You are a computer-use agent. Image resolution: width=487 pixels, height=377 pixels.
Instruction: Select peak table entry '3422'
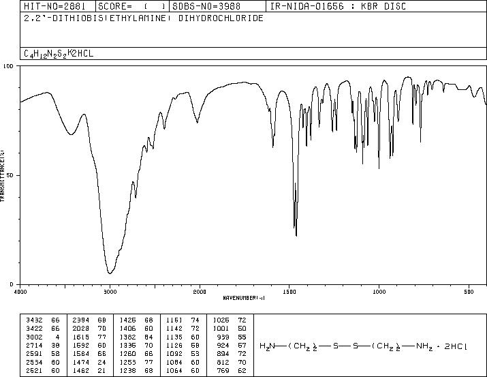coord(35,329)
